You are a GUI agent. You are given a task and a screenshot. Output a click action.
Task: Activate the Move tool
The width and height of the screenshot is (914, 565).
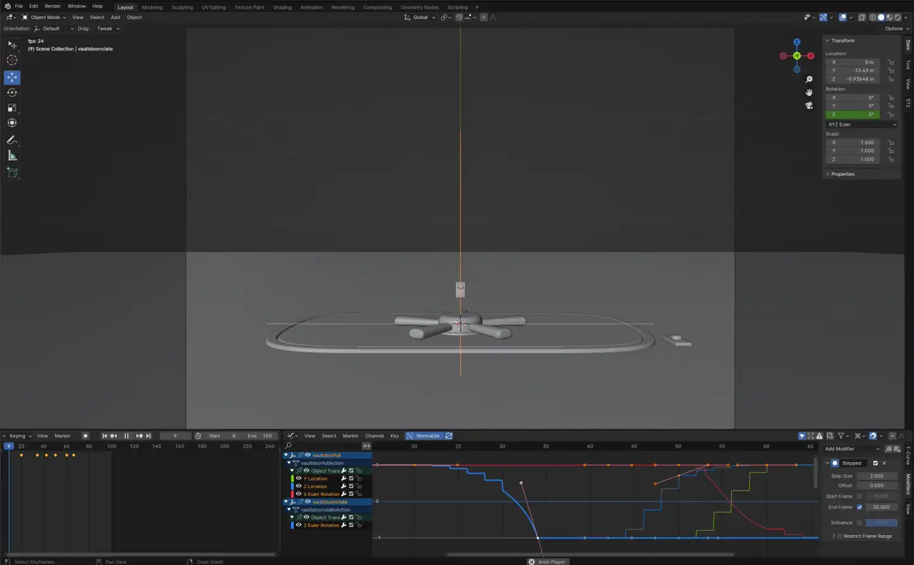click(12, 77)
